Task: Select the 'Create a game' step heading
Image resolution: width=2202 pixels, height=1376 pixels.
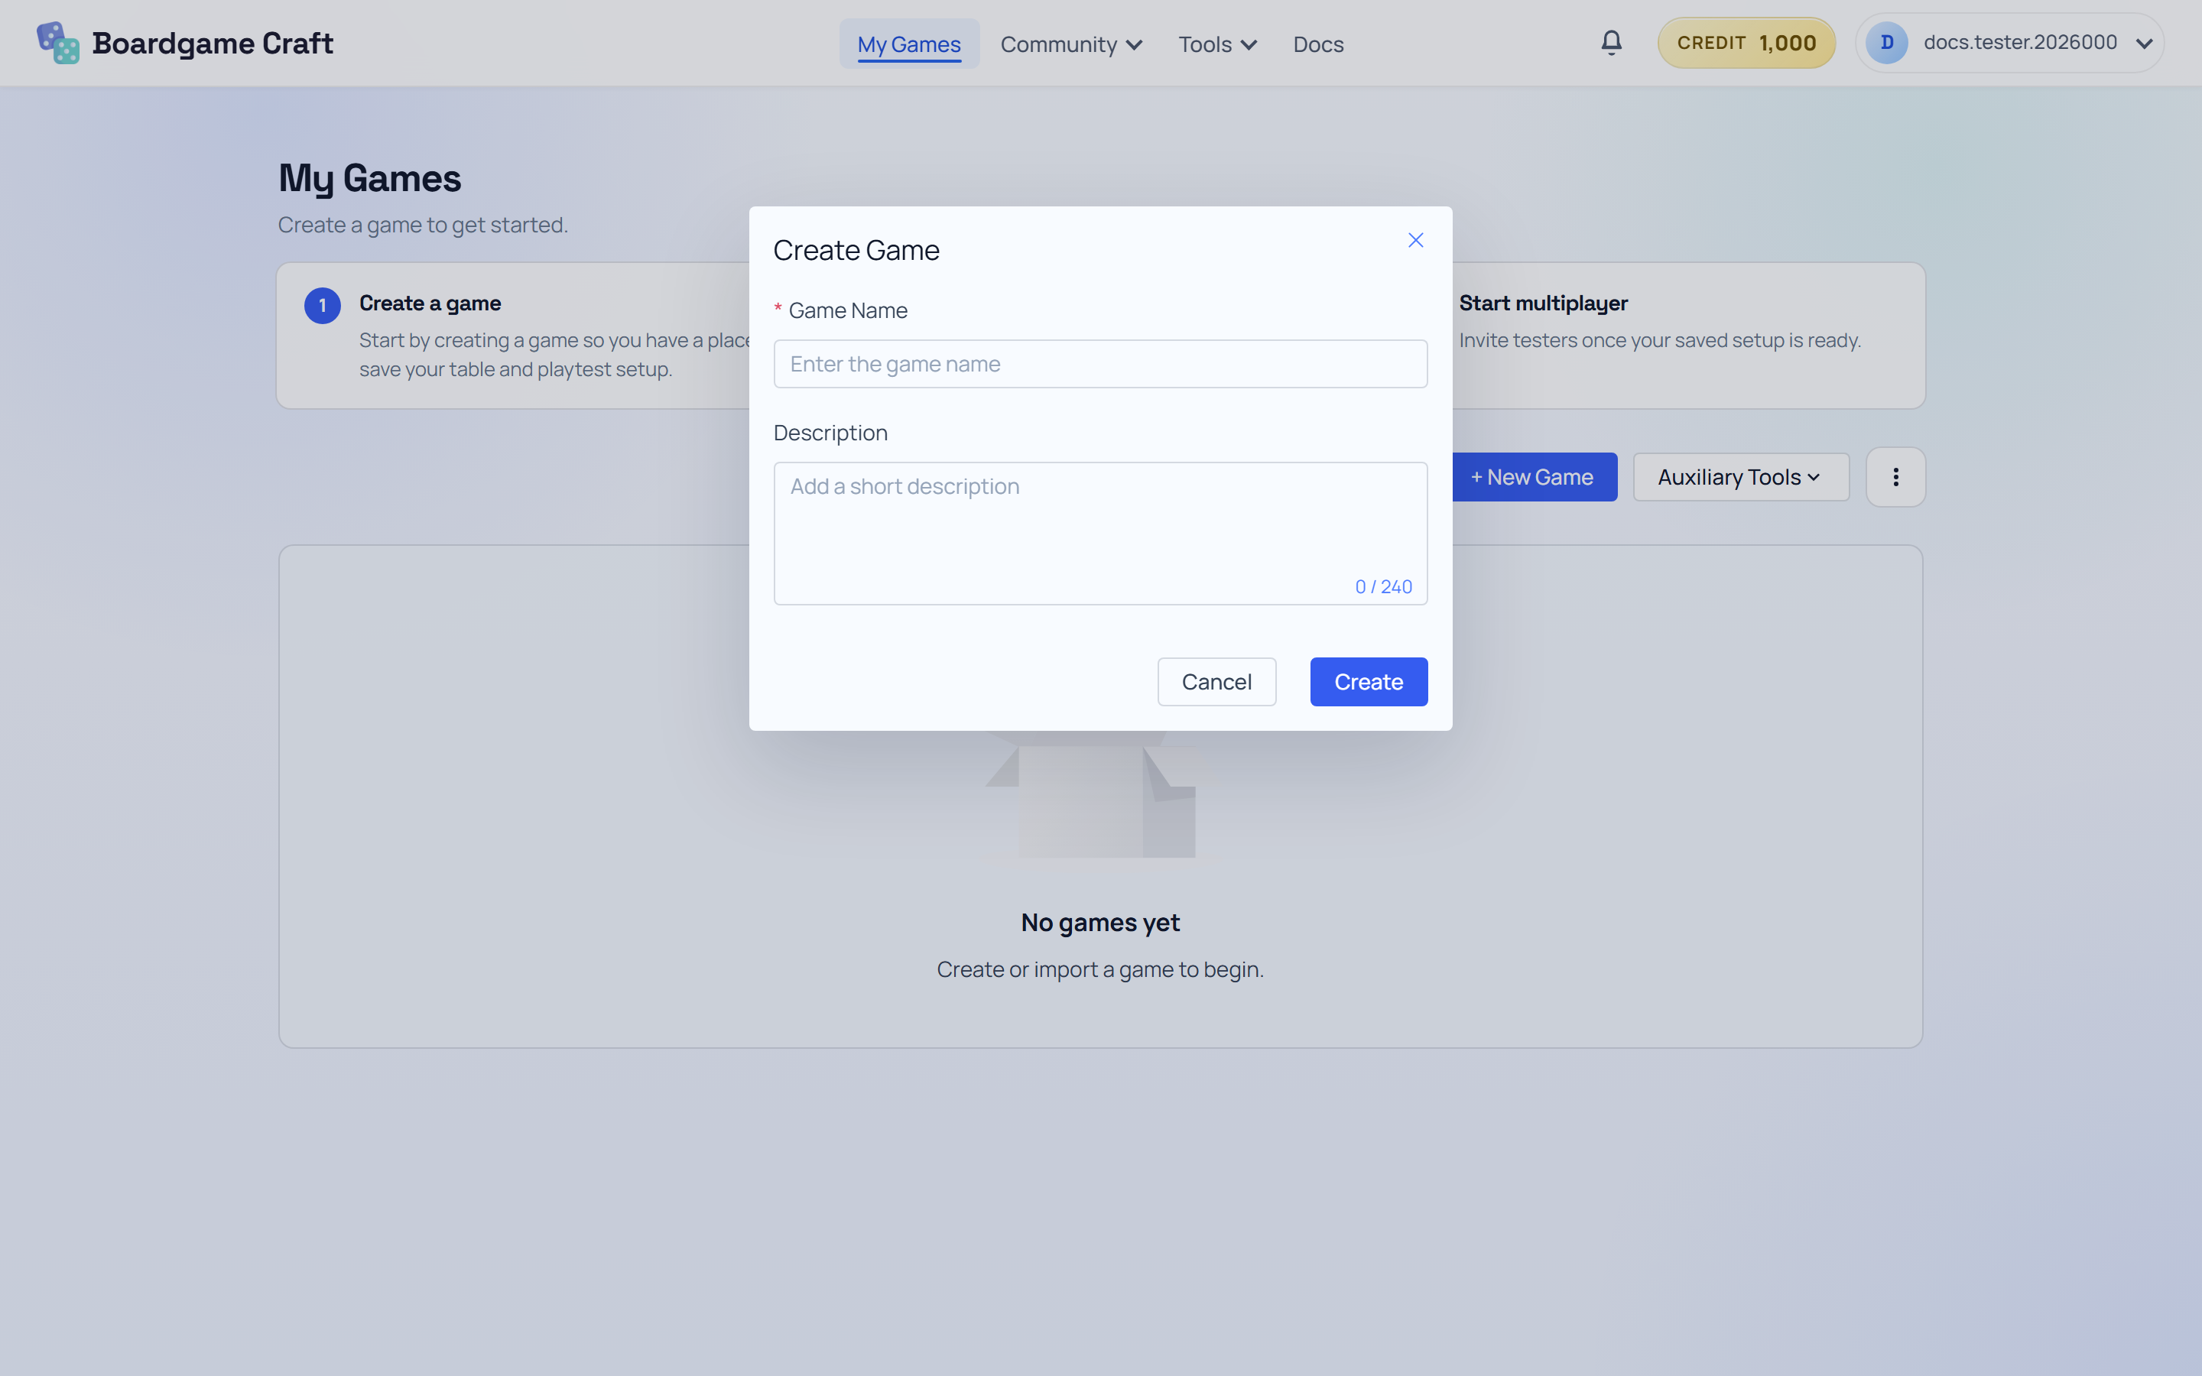Action: (x=430, y=303)
